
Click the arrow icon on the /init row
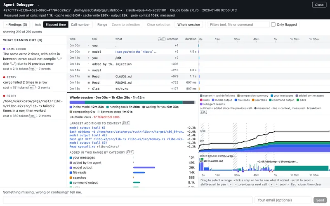pyautogui.click(x=89, y=58)
